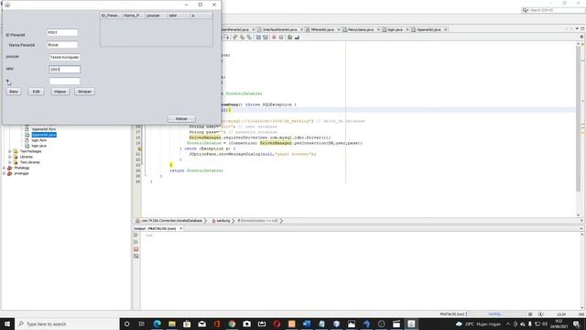The image size is (586, 330).
Task: Select the ID_Pener... table column header
Action: (x=111, y=16)
